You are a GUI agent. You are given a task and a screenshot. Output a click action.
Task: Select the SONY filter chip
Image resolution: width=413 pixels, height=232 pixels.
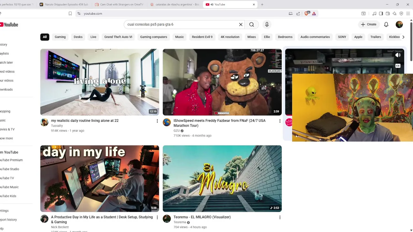point(342,37)
